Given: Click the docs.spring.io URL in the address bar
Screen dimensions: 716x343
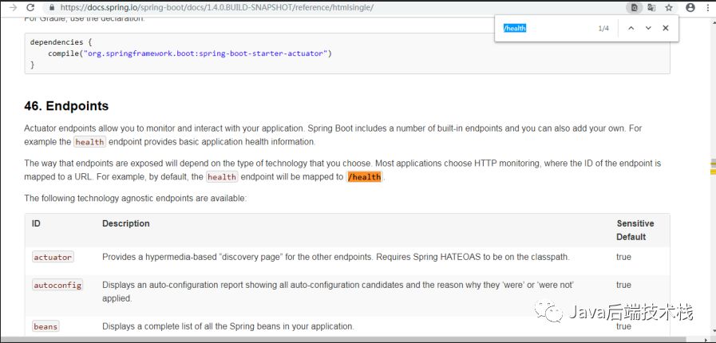Looking at the screenshot, I should pyautogui.click(x=217, y=8).
